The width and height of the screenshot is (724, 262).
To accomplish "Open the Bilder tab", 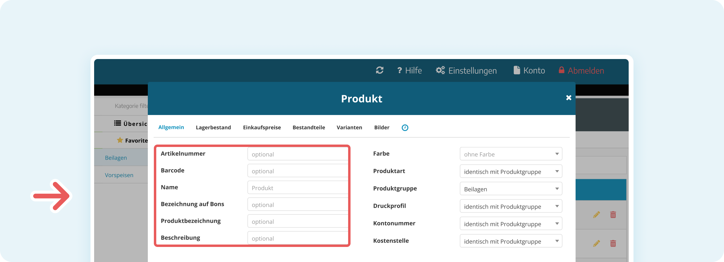I will tap(382, 127).
